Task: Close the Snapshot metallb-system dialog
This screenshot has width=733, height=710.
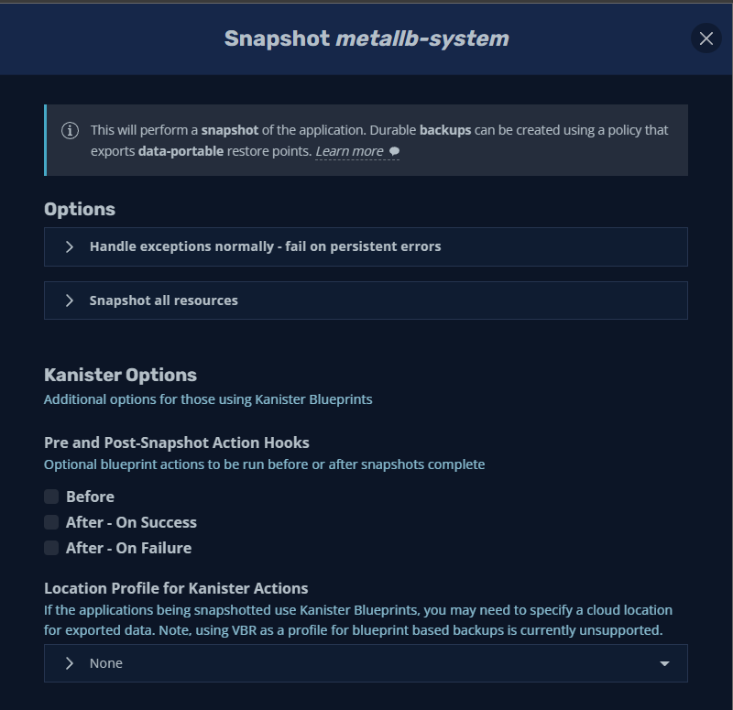Action: [x=706, y=38]
